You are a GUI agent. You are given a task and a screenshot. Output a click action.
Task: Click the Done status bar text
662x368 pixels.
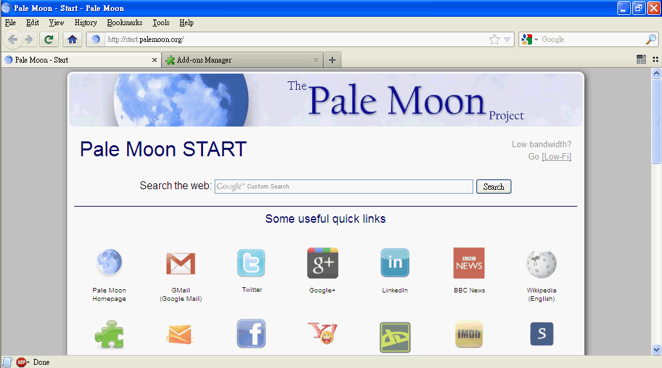tap(41, 362)
